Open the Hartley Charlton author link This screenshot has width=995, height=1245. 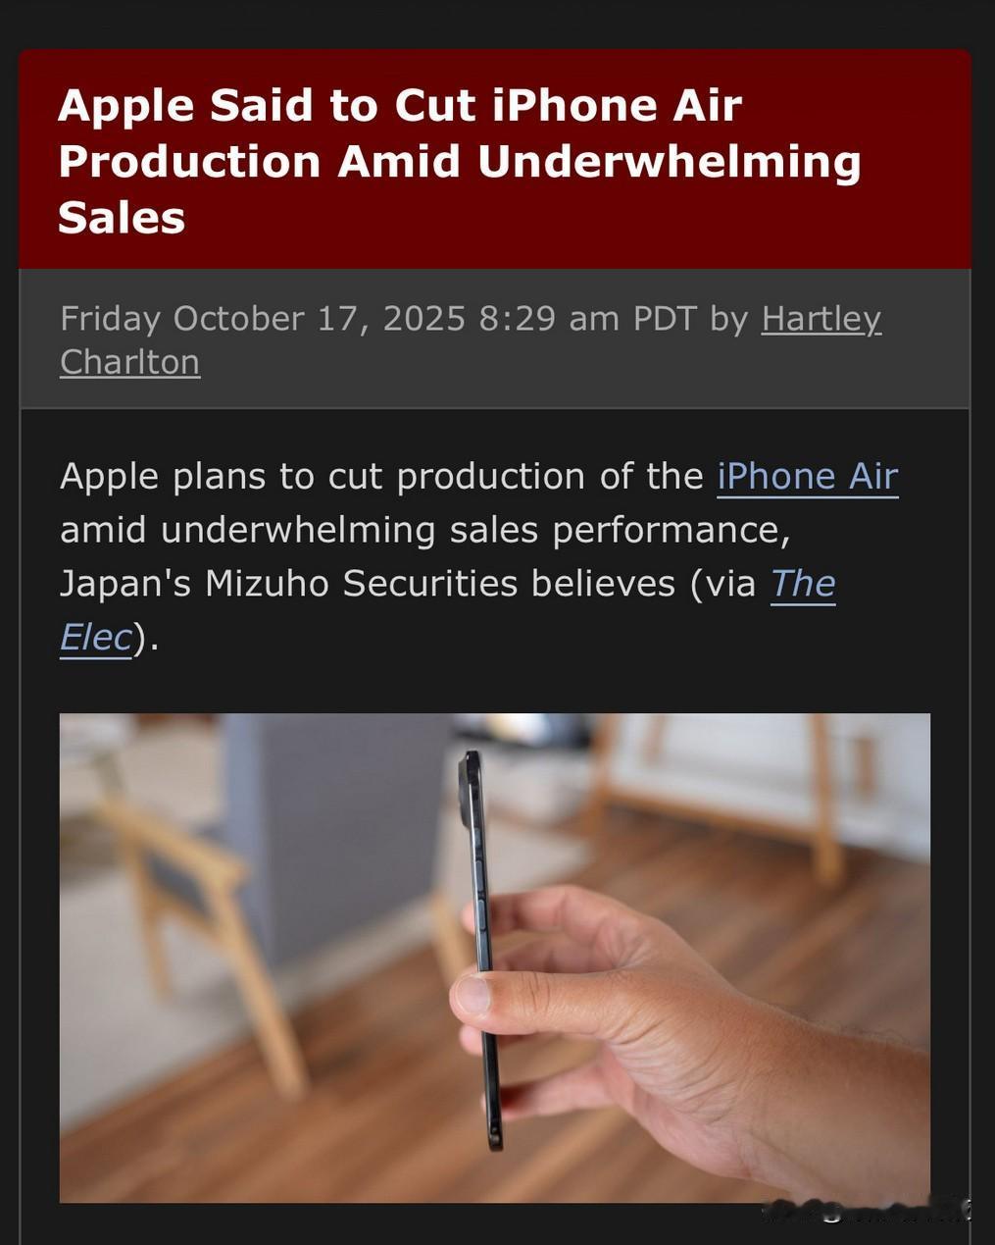pyautogui.click(x=821, y=319)
